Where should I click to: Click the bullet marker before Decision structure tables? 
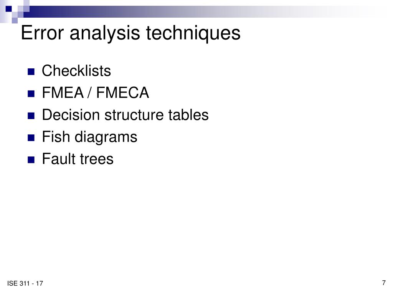[31, 116]
